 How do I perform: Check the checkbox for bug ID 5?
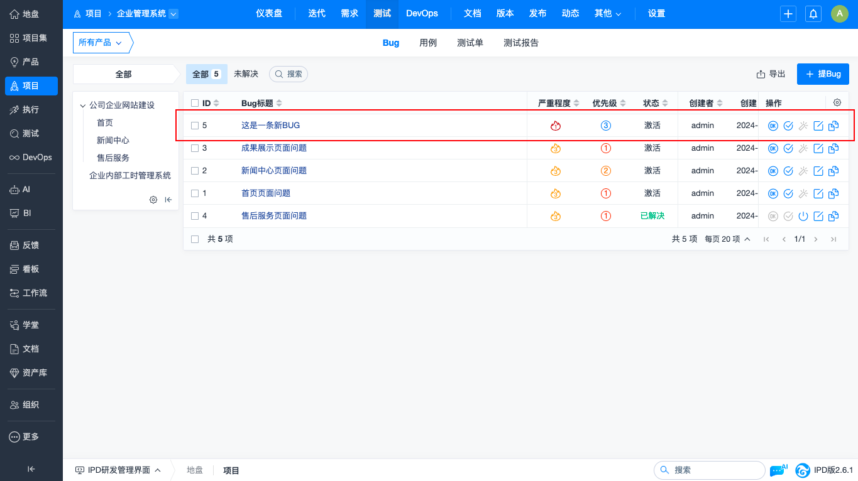point(195,126)
